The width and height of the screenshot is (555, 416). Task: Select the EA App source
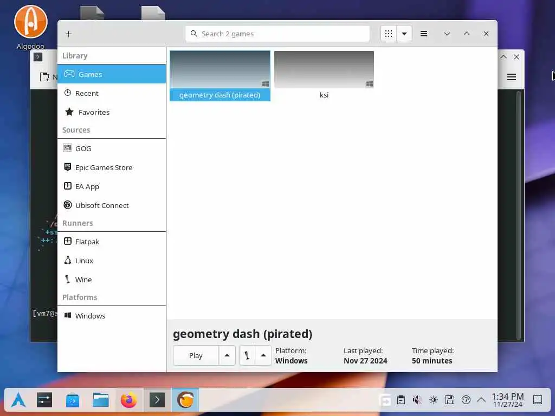tap(112, 186)
